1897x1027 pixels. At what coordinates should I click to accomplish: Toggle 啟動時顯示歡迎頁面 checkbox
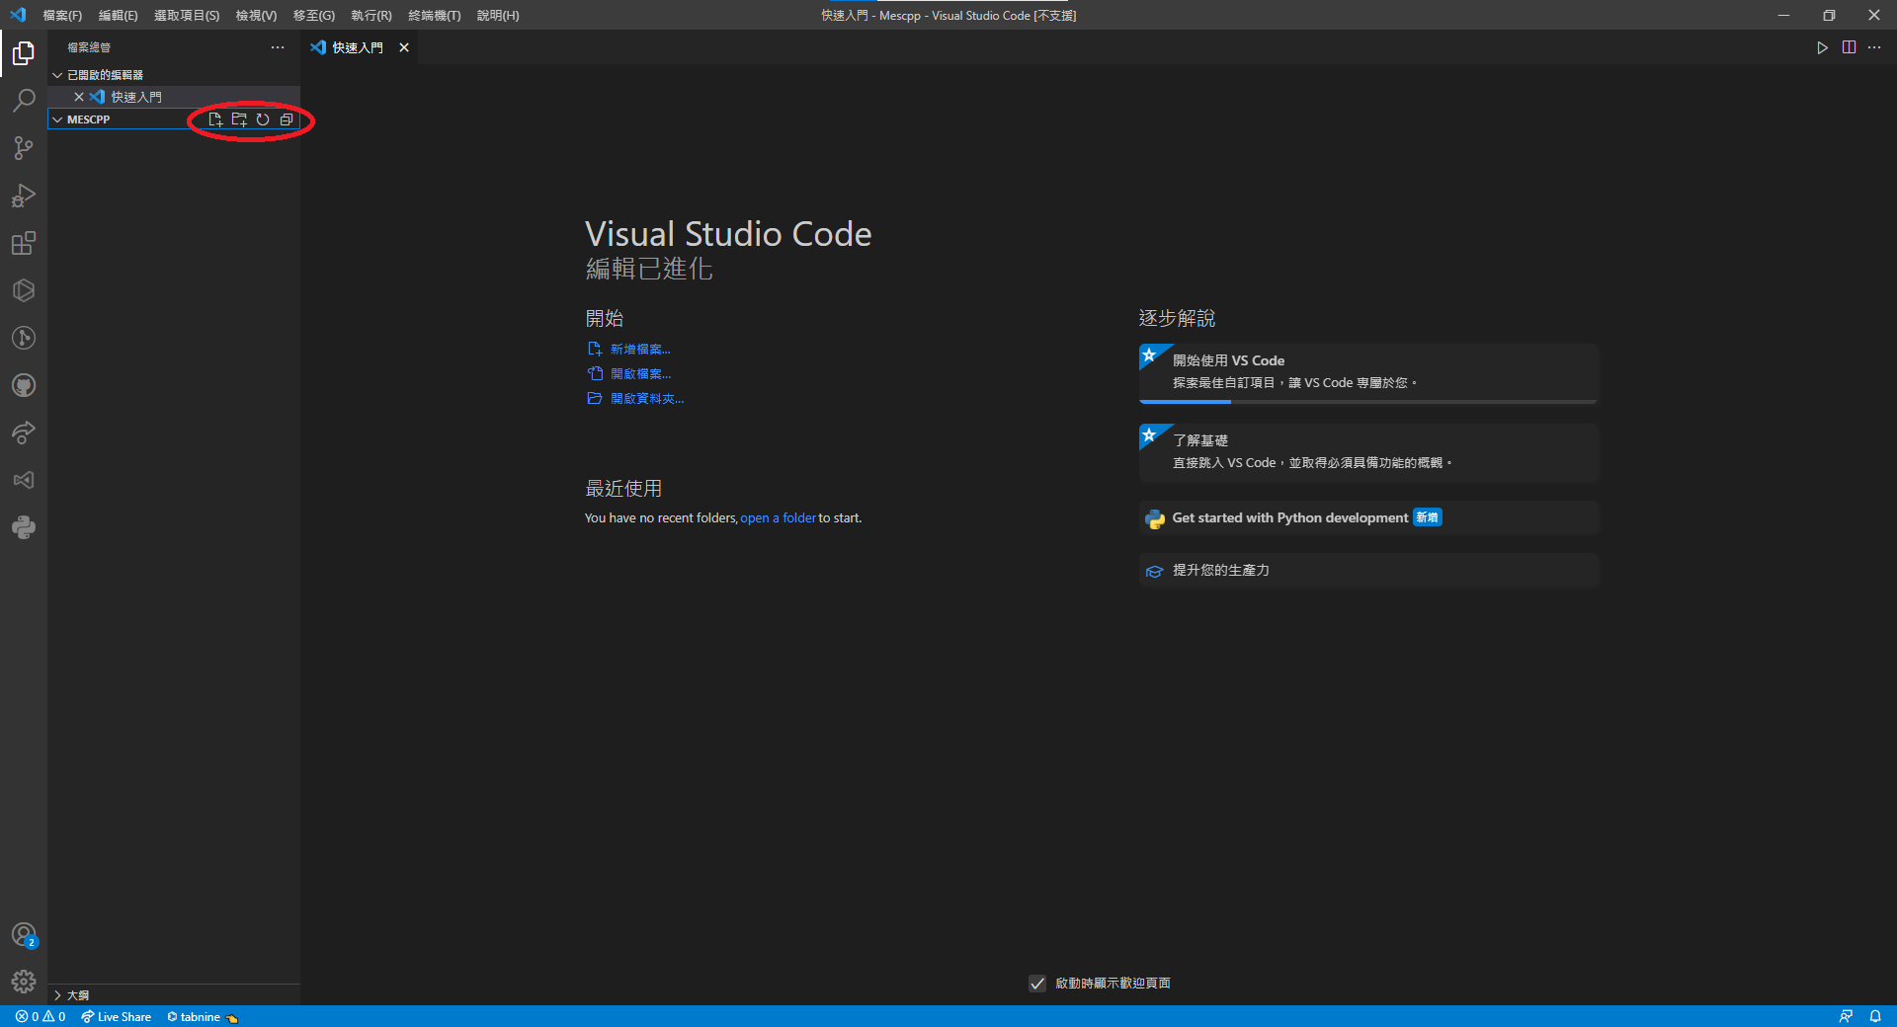coord(1037,984)
